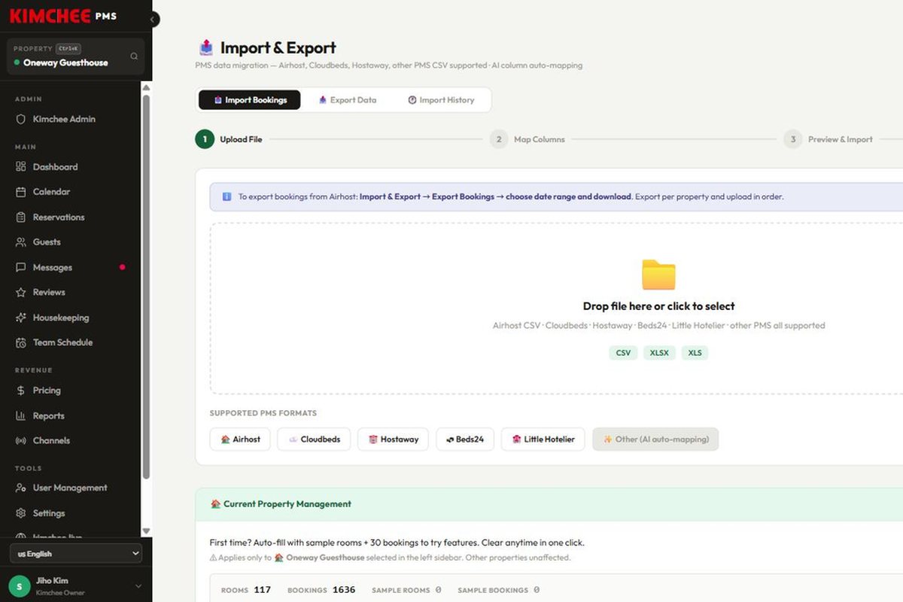Screen dimensions: 903x602
Task: Click the Current Property Management heading
Action: [281, 504]
